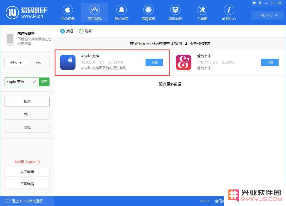Switch to iPad tab
This screenshot has width=286, height=206.
pyautogui.click(x=38, y=62)
